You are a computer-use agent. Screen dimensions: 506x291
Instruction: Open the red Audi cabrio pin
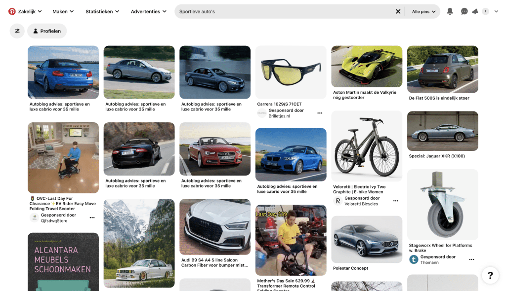pos(215,149)
